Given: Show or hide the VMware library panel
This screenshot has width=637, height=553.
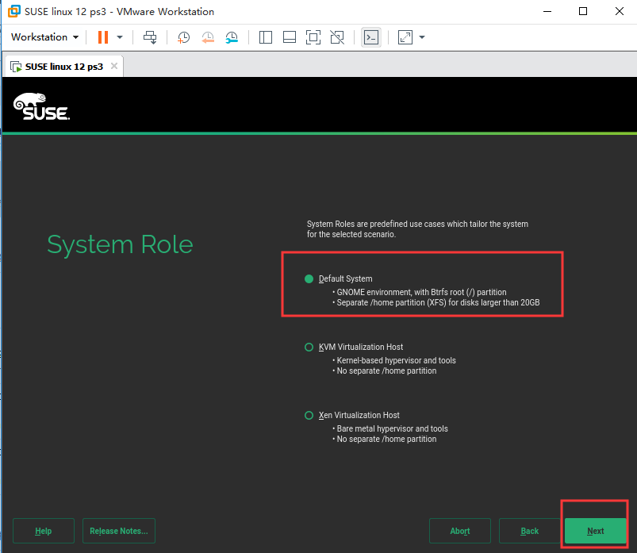Looking at the screenshot, I should (x=266, y=37).
